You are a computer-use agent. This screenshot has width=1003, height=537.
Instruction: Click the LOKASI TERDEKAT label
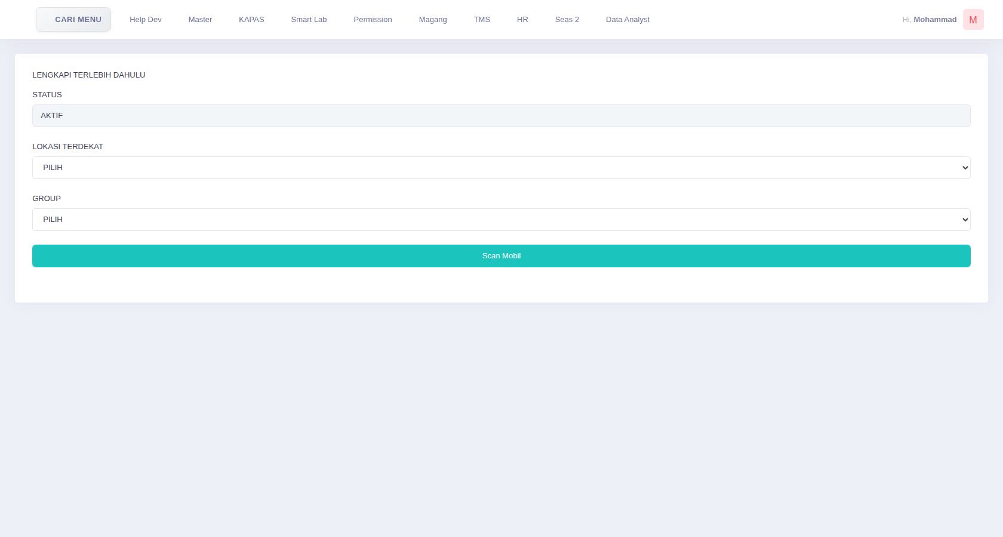(67, 147)
